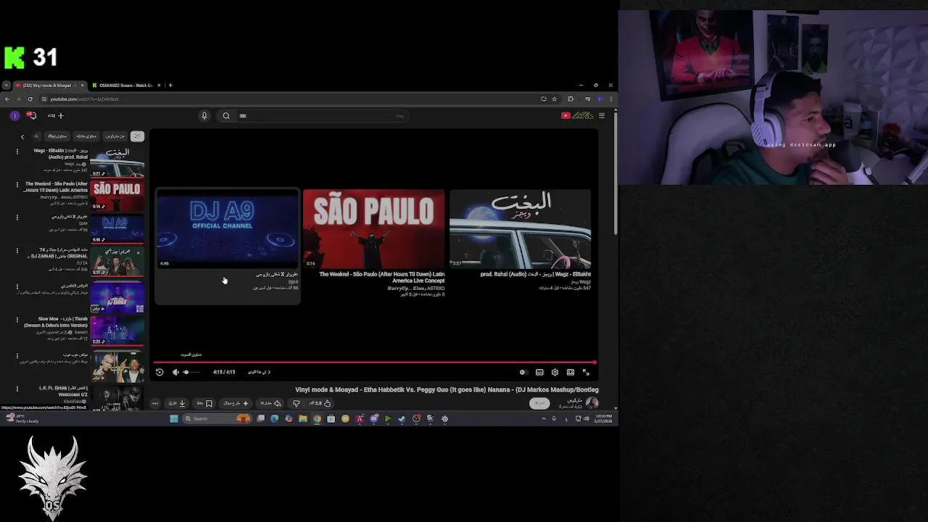
Task: Switch to theater mode in the player
Action: click(571, 372)
